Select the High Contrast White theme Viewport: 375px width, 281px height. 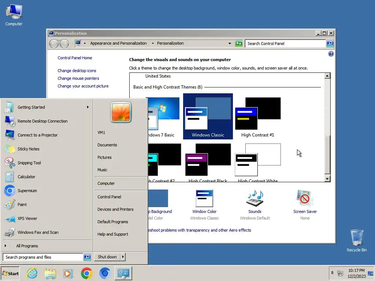(257, 163)
